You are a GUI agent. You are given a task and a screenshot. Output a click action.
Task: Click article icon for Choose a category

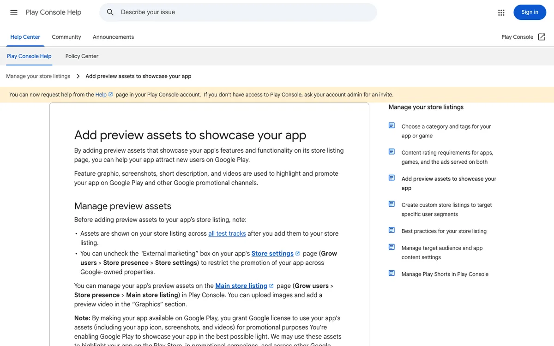point(391,125)
